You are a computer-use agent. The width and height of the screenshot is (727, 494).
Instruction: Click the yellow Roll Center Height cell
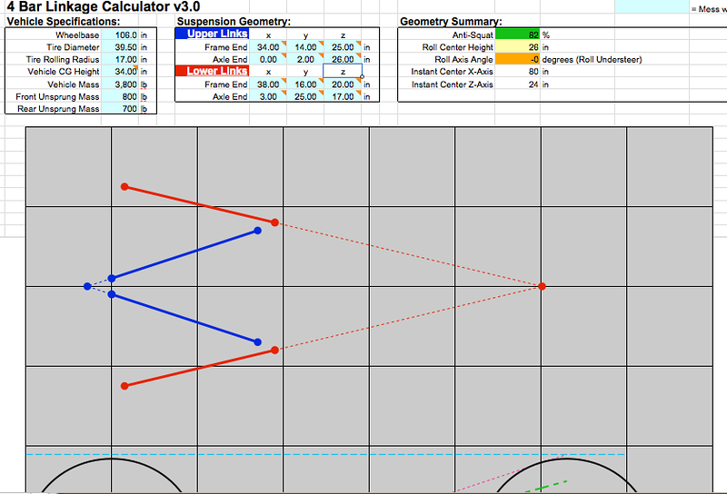519,47
